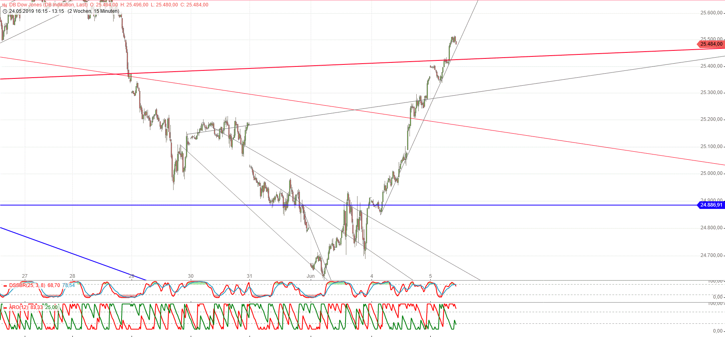Screen dimensions: 725x337
Task: Click the date label 27 on time axis
Action: pyautogui.click(x=25, y=276)
